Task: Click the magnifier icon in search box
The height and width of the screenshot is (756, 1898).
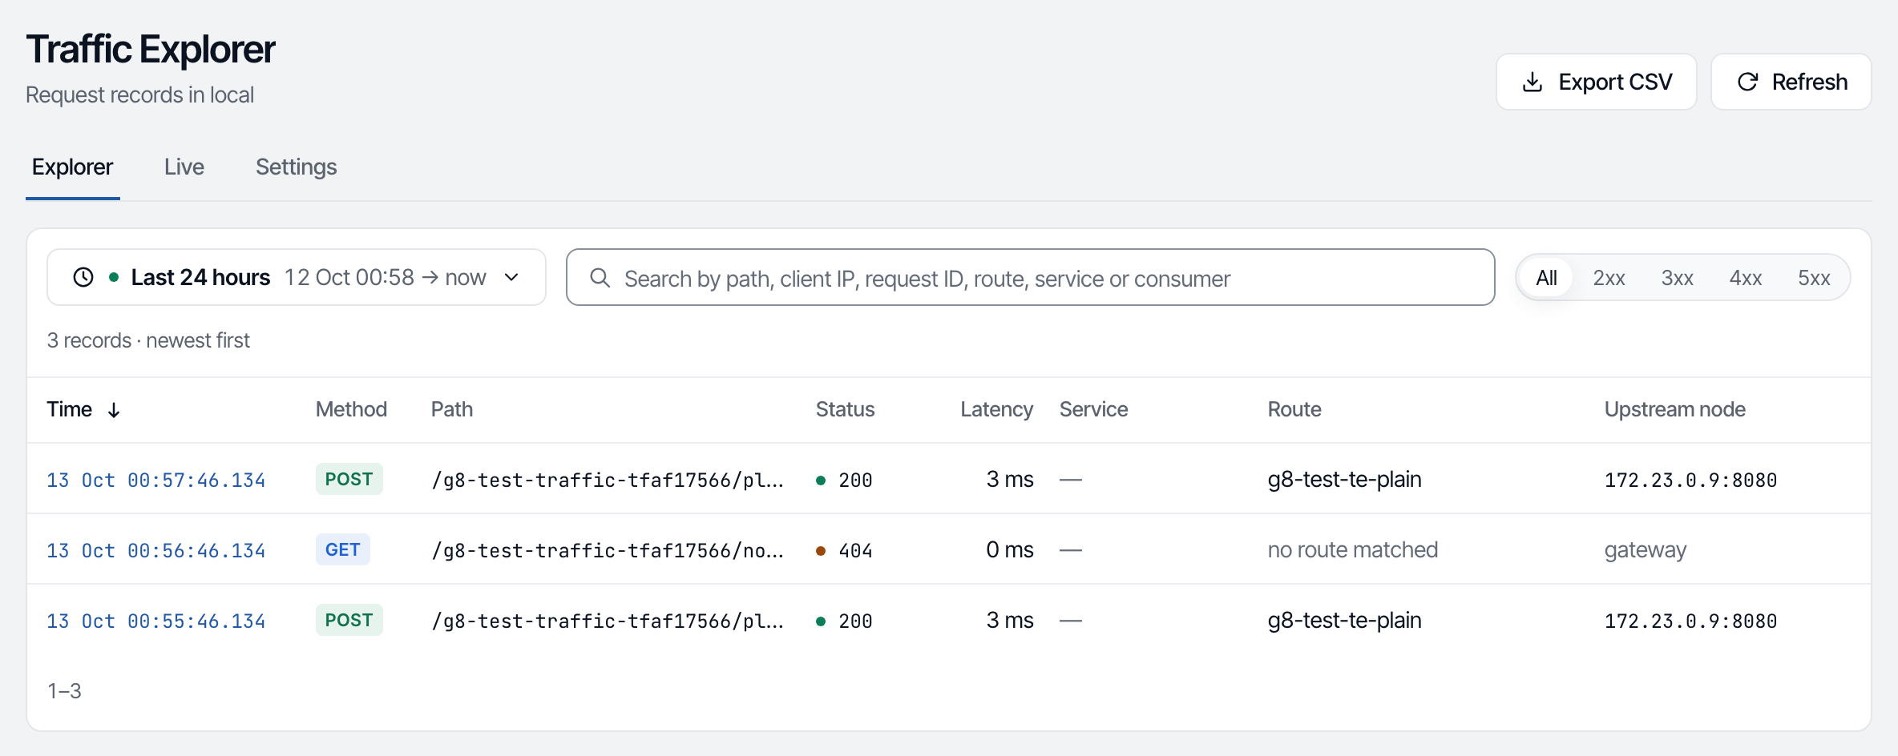Action: pos(600,277)
